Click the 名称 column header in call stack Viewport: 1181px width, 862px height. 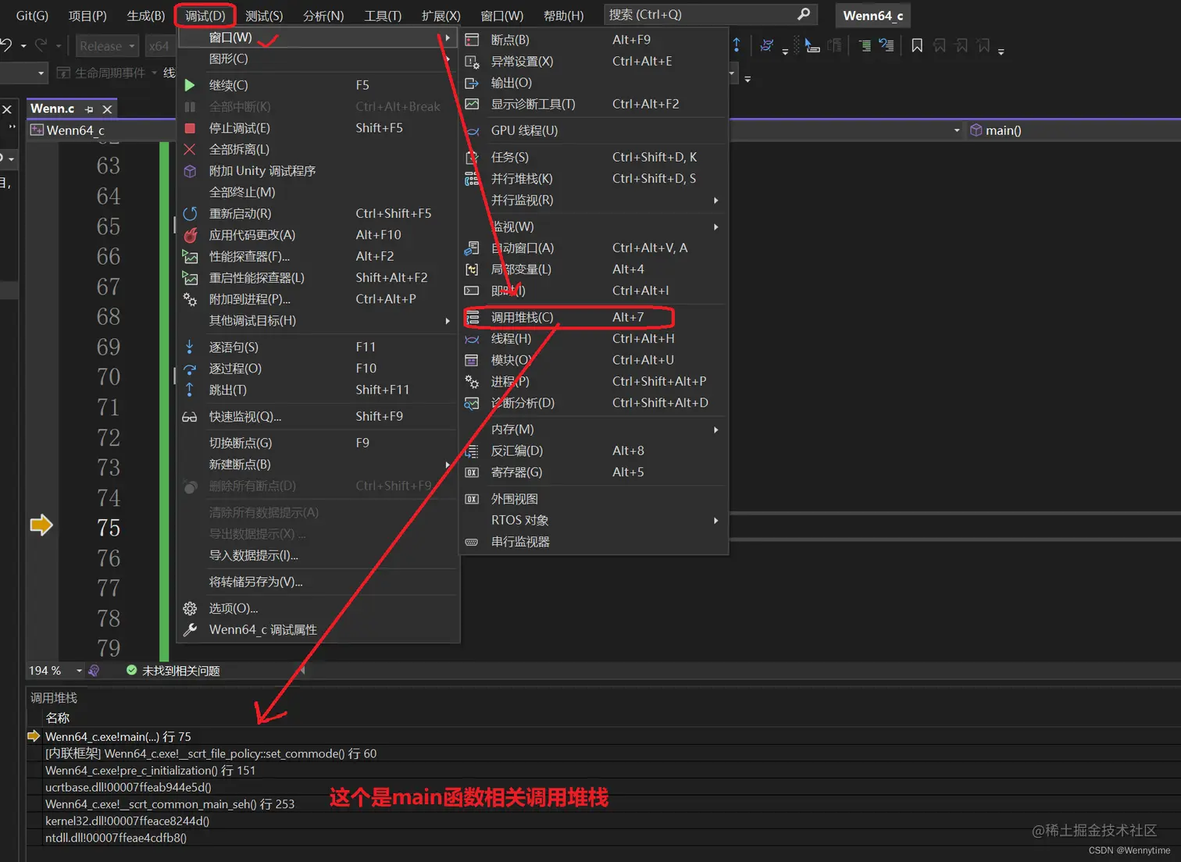[x=58, y=718]
